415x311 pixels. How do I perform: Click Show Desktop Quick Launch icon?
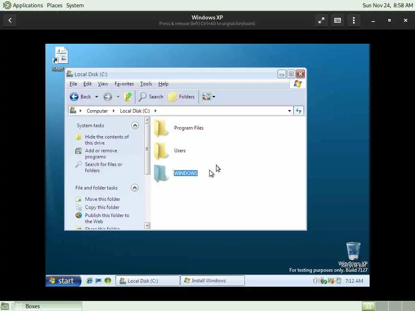tap(98, 281)
